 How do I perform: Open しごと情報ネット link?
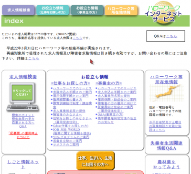[23, 164]
